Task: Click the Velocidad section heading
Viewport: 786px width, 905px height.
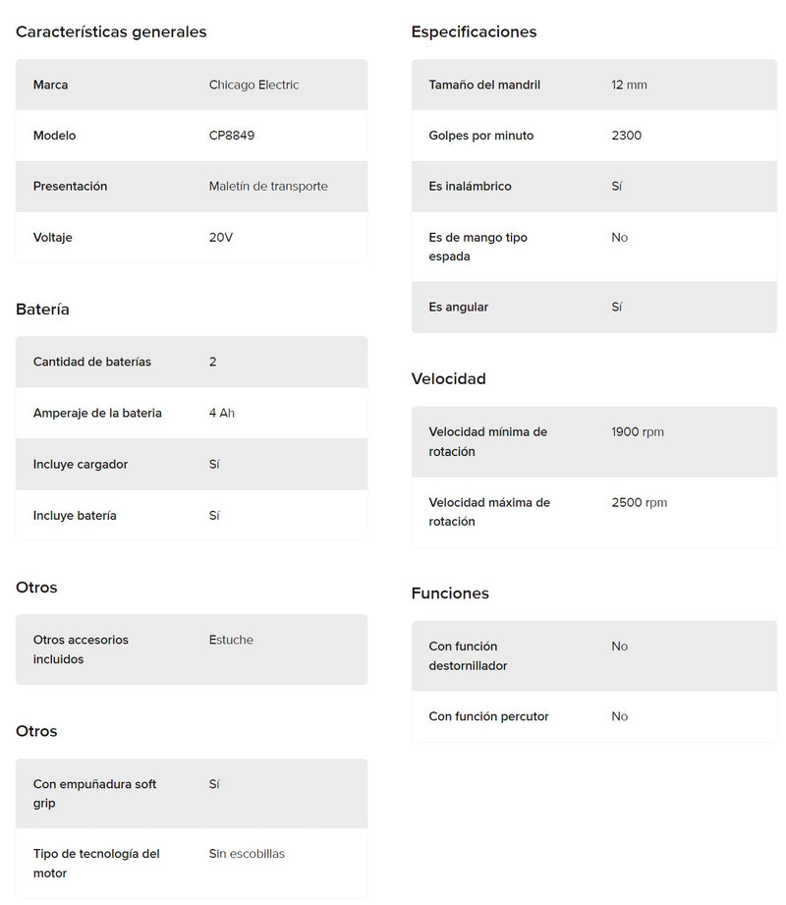Action: point(448,378)
